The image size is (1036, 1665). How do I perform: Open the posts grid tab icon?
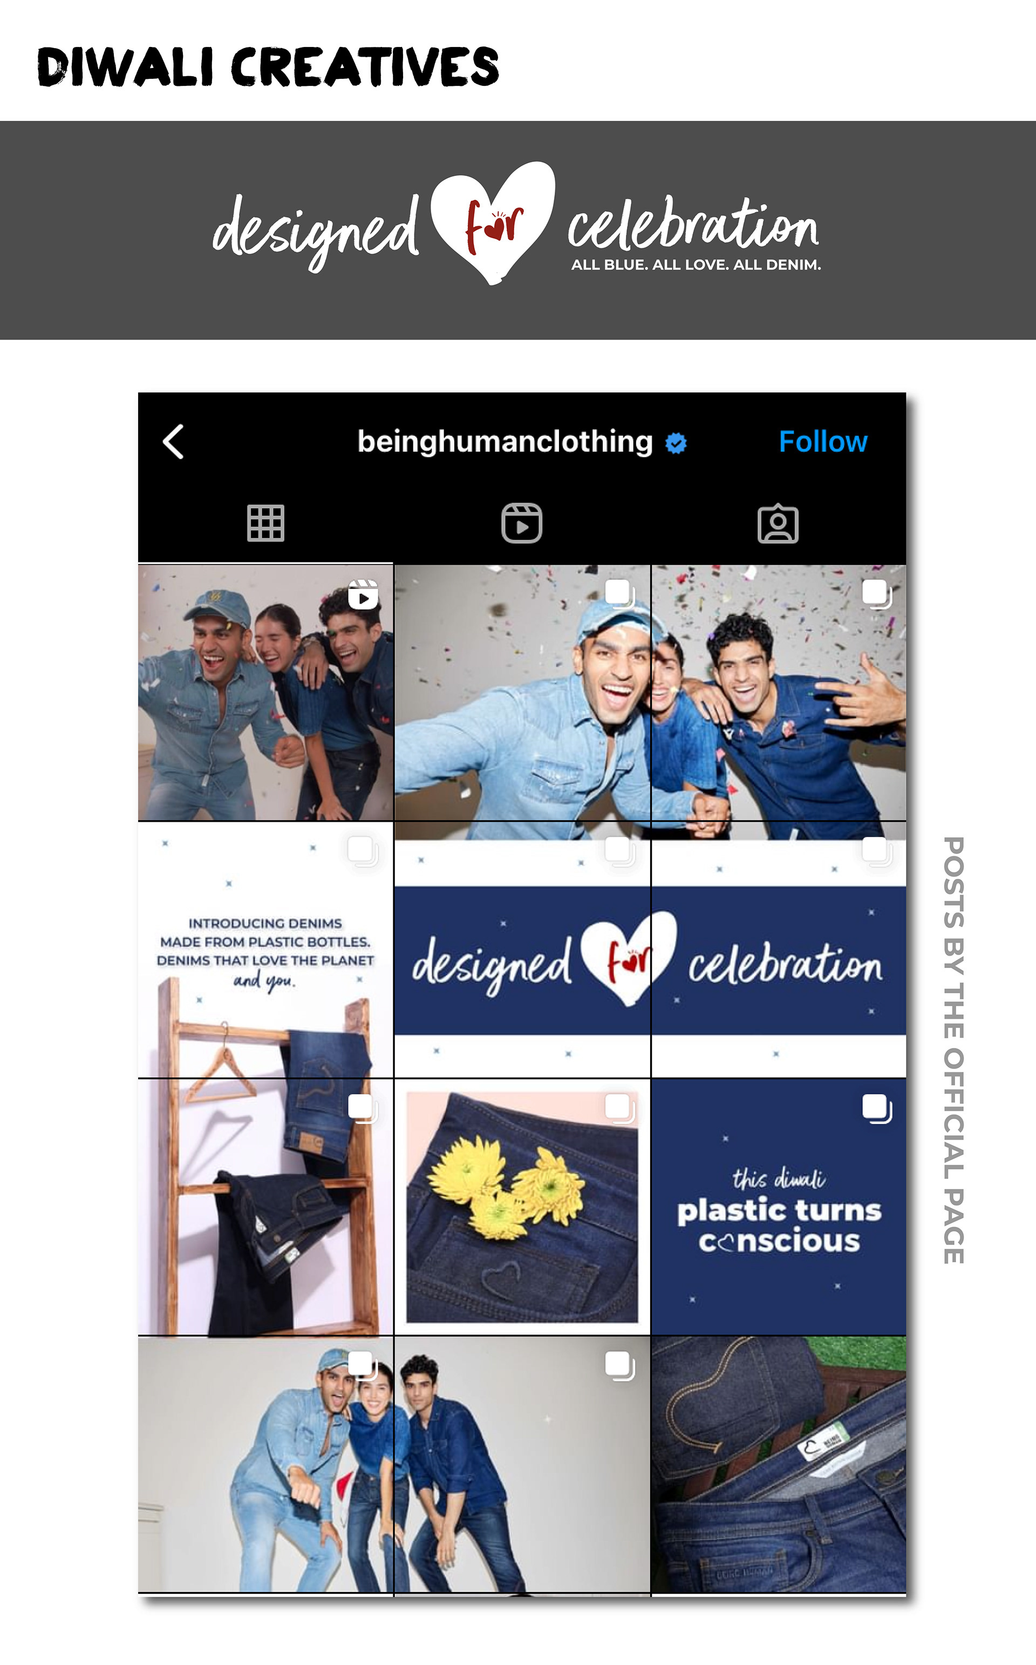pyautogui.click(x=265, y=524)
